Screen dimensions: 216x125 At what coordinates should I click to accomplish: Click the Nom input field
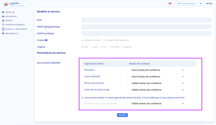[x=146, y=20]
